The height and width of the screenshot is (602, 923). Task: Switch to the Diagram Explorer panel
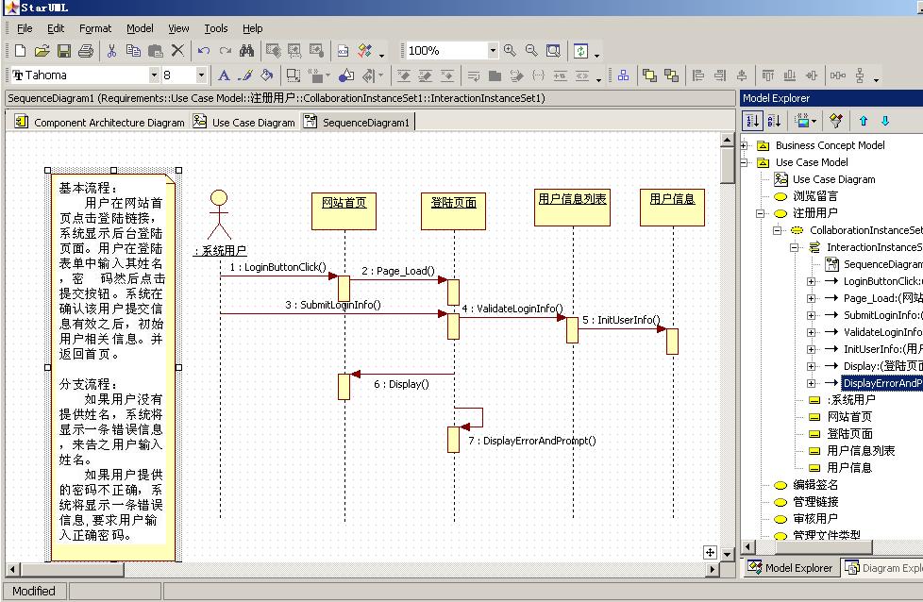[x=885, y=568]
